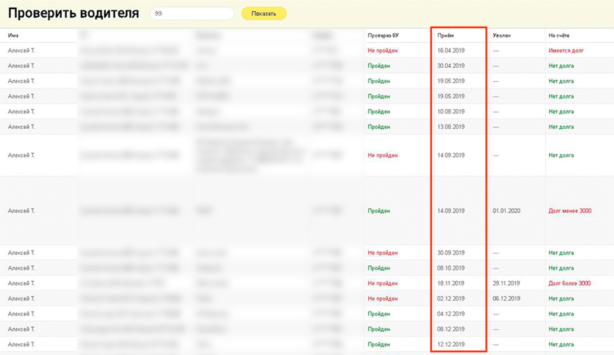Screen dimensions: 614x355
Task: Select the dismissal date 29.11.2019
Action: click(507, 283)
